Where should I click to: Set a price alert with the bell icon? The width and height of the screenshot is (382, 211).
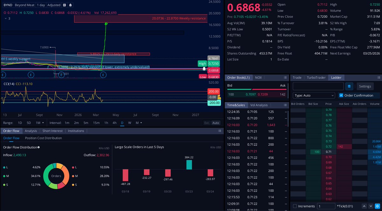[x=70, y=5]
